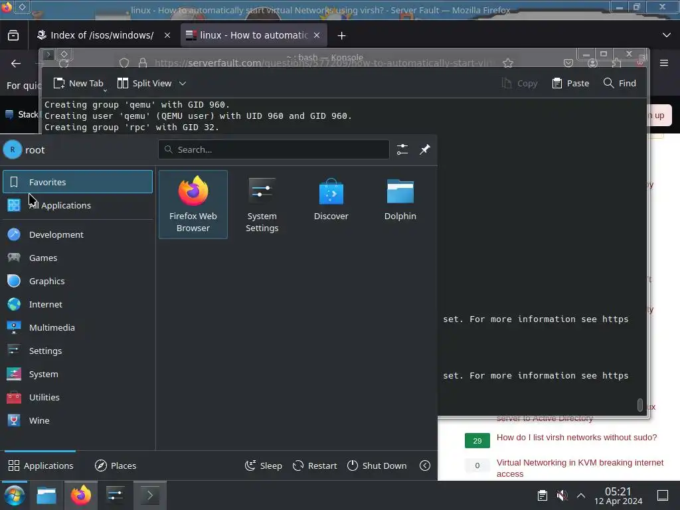The width and height of the screenshot is (680, 510).
Task: Click the muted volume tray icon
Action: click(x=562, y=495)
